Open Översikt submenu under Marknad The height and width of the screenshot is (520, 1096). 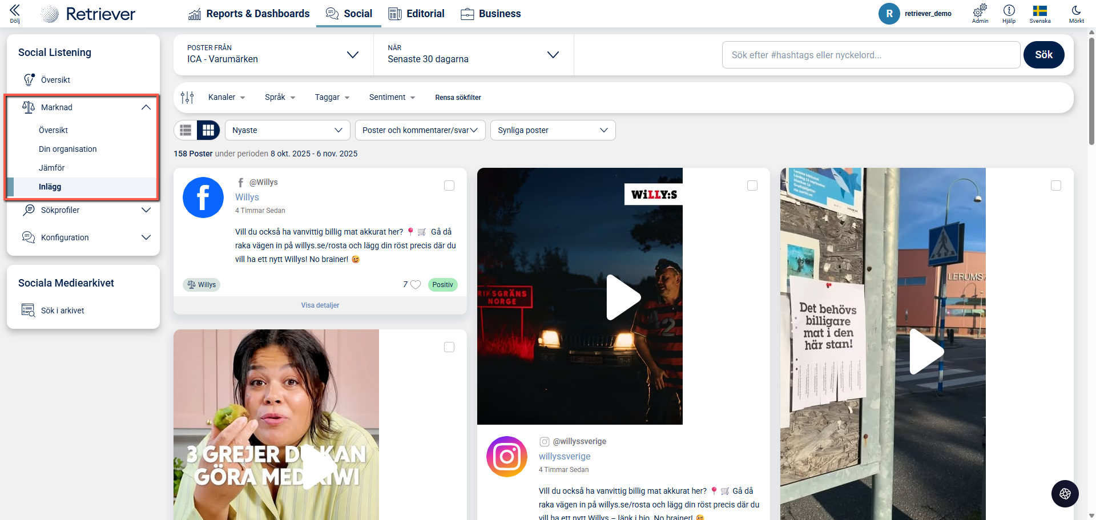click(x=54, y=130)
